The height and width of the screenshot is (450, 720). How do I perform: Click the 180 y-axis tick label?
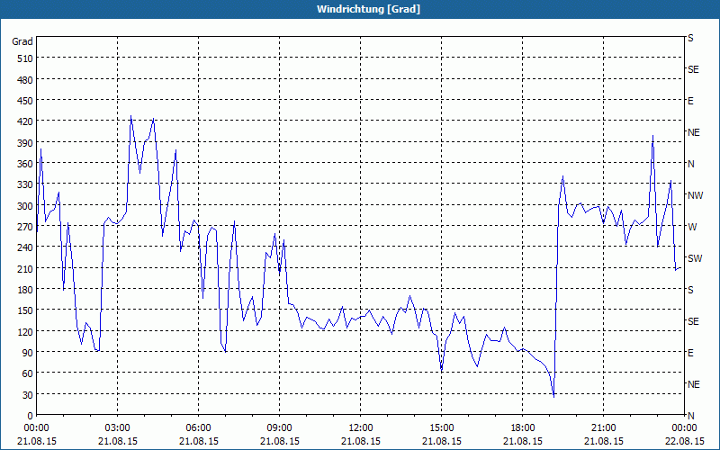pyautogui.click(x=24, y=290)
